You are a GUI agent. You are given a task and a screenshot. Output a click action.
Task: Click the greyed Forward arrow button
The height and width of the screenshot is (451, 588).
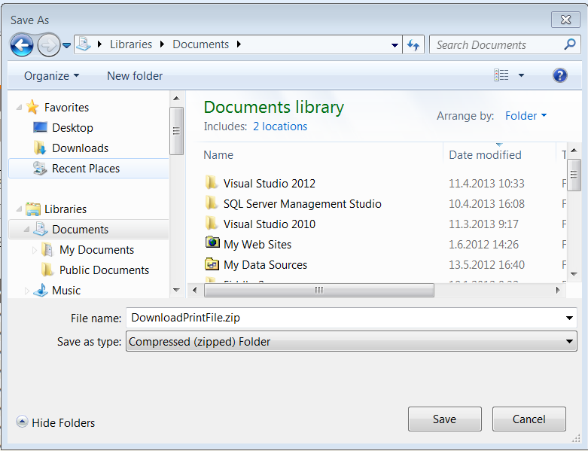coord(49,45)
